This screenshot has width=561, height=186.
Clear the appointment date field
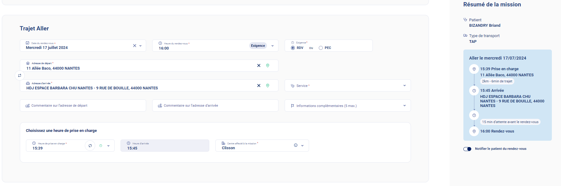point(135,46)
